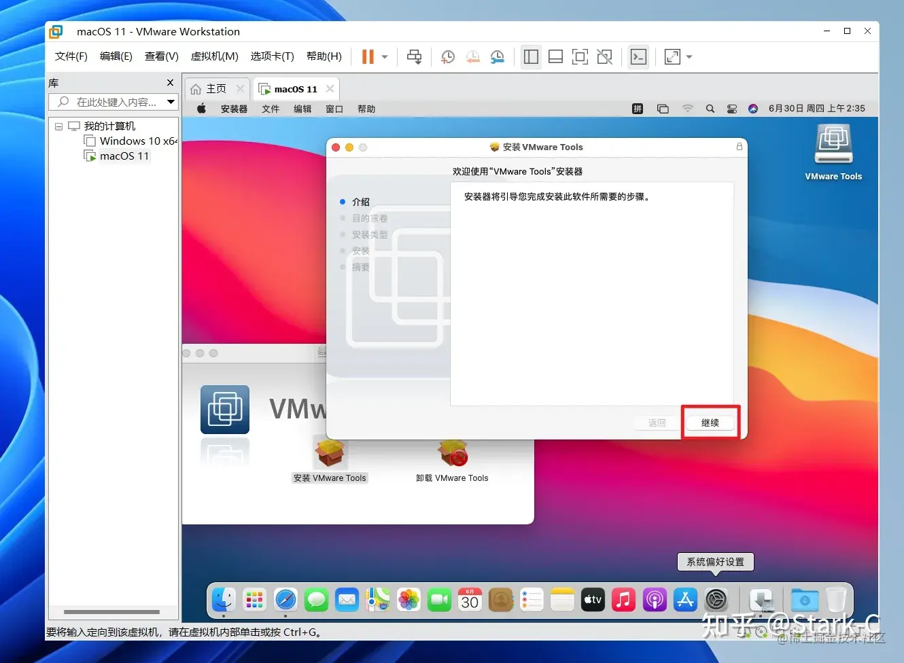Click the Revert to snapshot icon
Image resolution: width=904 pixels, height=663 pixels.
472,57
